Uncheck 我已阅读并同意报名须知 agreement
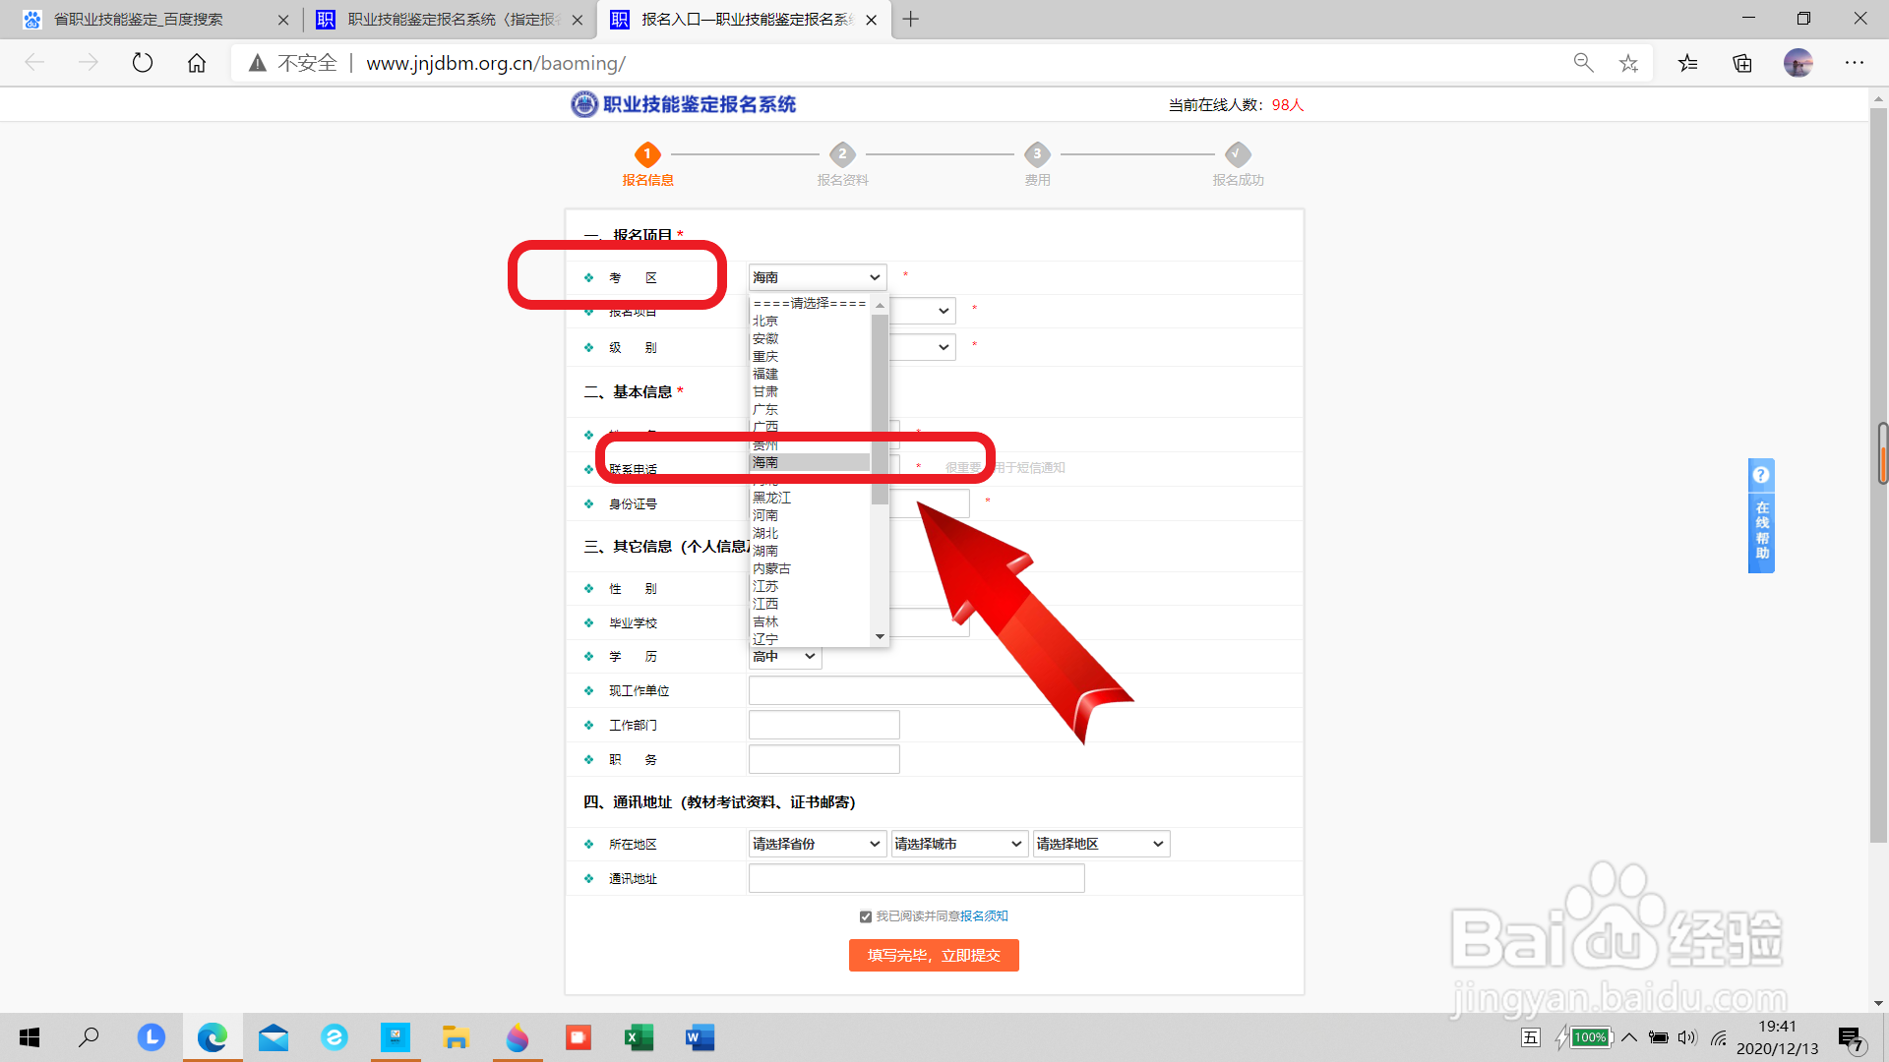 865,915
